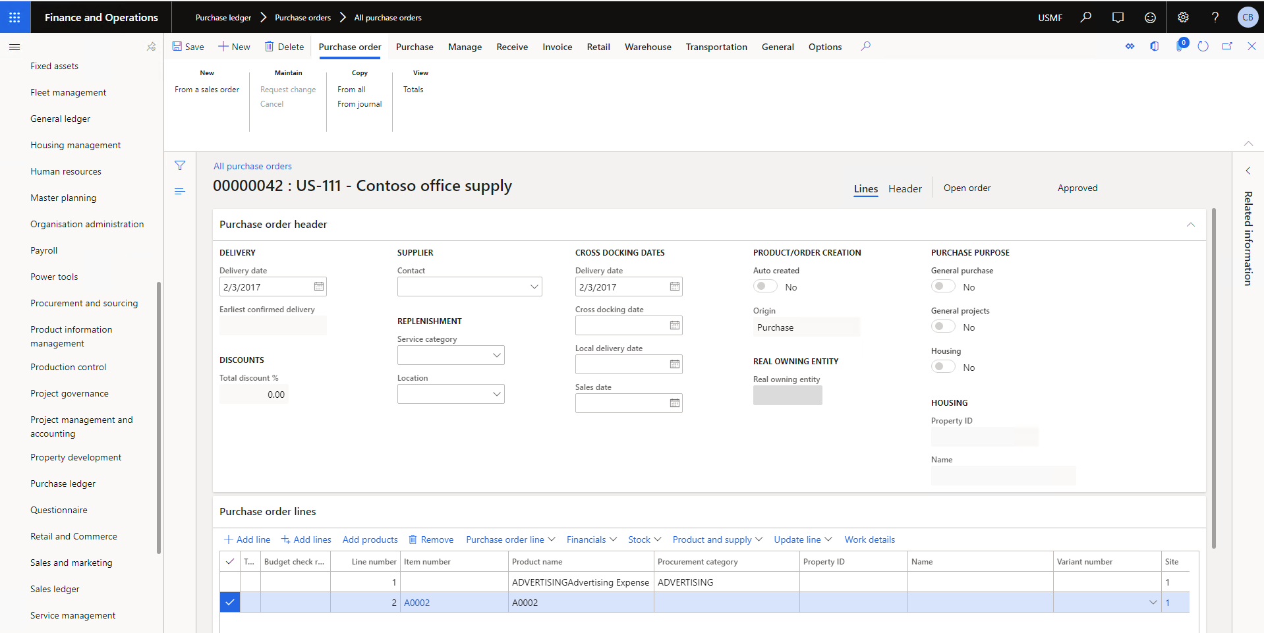Check the select-all lines checkbox

point(230,561)
